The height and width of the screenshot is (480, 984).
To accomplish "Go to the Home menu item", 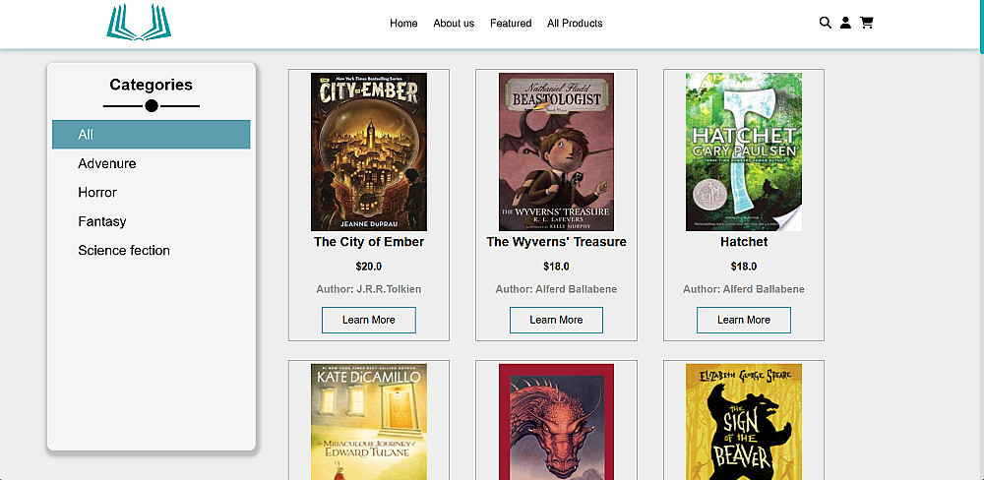I will click(403, 24).
